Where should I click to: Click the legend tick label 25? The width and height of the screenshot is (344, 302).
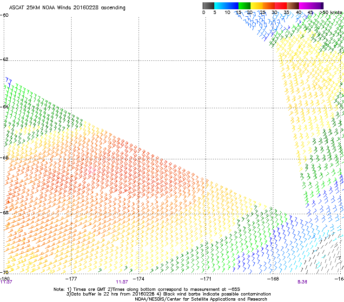click(x=263, y=13)
